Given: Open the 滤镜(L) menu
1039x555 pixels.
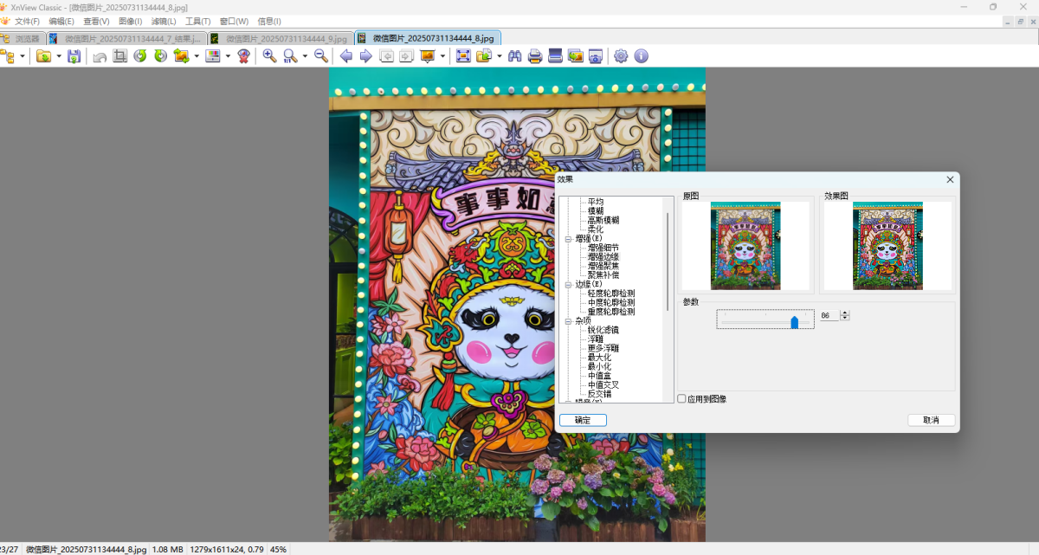Looking at the screenshot, I should coord(163,21).
